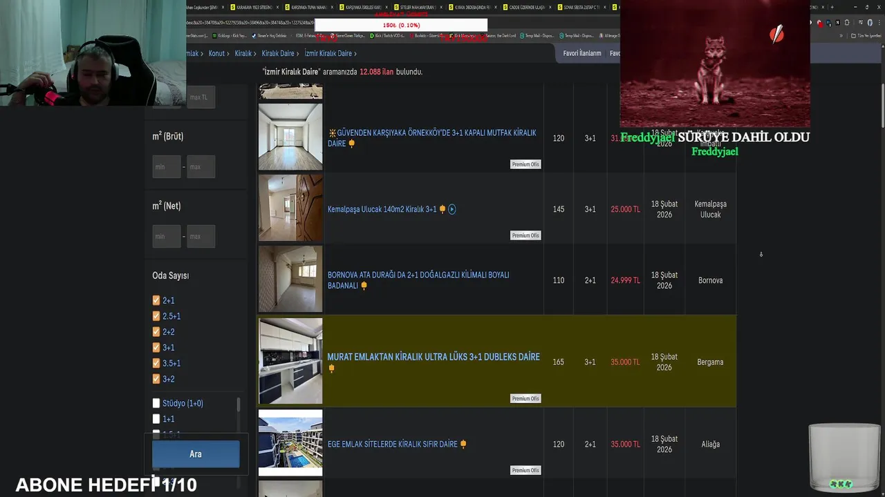This screenshot has height=497, width=885.
Task: Show the hidden bookmarks overflow chevron
Action: coord(841,36)
